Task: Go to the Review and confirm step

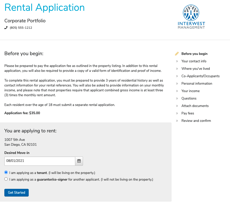Action: tap(196, 121)
